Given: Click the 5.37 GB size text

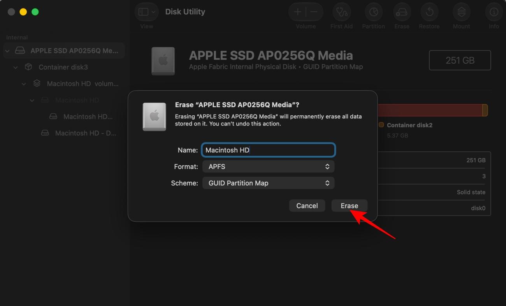Looking at the screenshot, I should 397,136.
